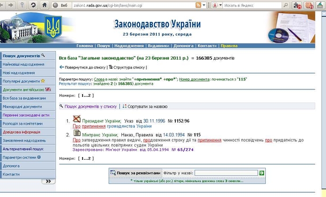Open Правила in top navigation
This screenshot has width=326, height=197.
point(229,46)
